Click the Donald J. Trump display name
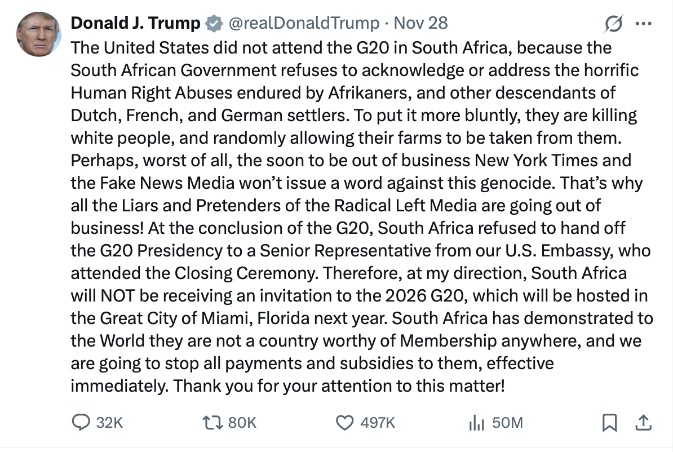This screenshot has height=452, width=673. pyautogui.click(x=135, y=23)
